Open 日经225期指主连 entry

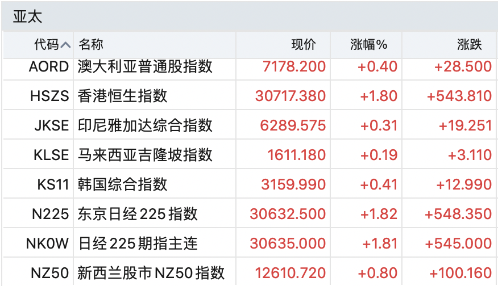pos(138,243)
